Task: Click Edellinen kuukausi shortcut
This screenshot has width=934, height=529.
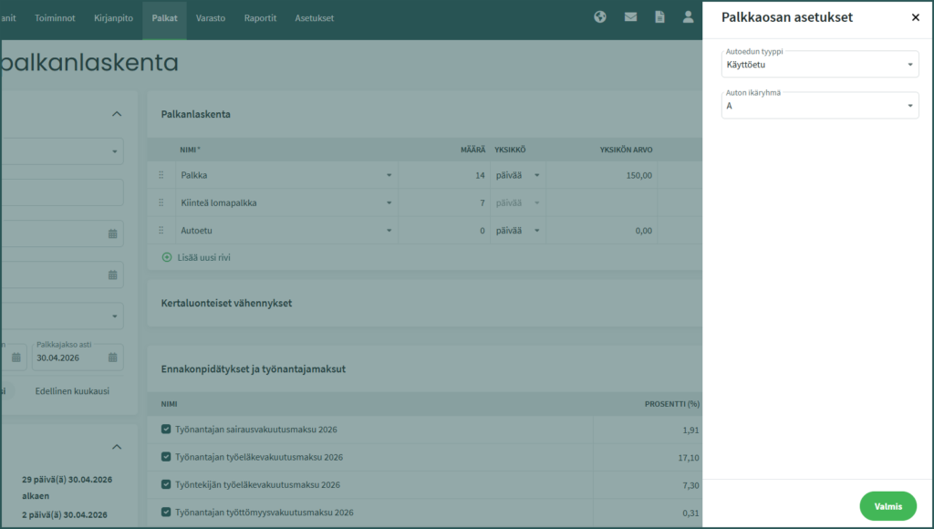Action: [x=72, y=390]
